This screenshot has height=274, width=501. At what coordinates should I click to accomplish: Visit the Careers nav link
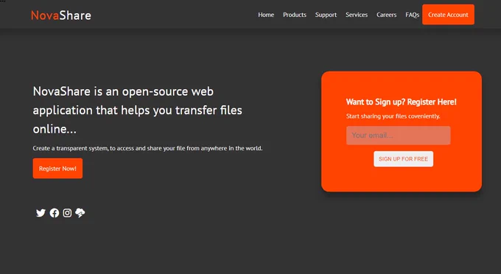tap(386, 15)
